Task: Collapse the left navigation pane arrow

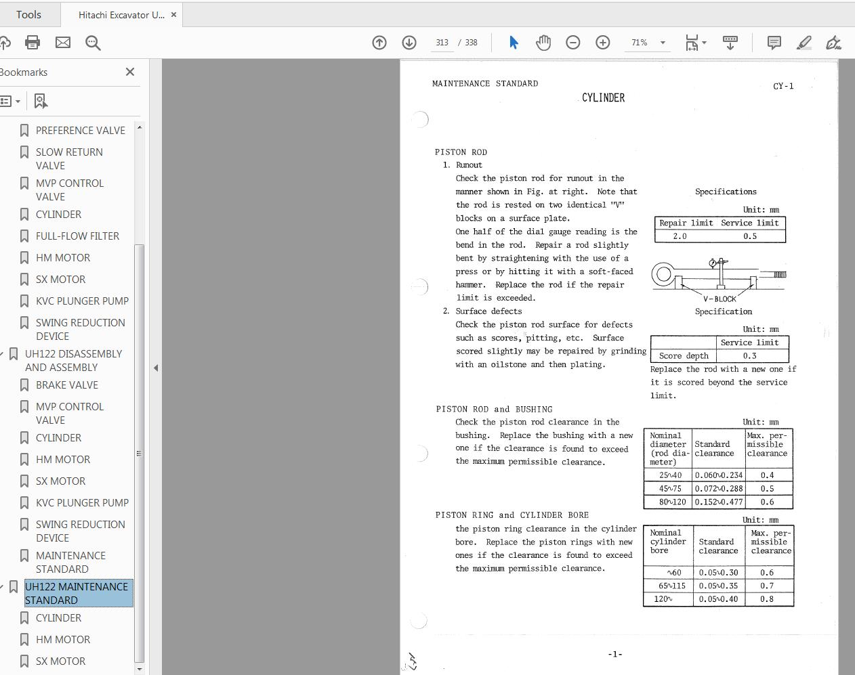Action: coord(156,368)
